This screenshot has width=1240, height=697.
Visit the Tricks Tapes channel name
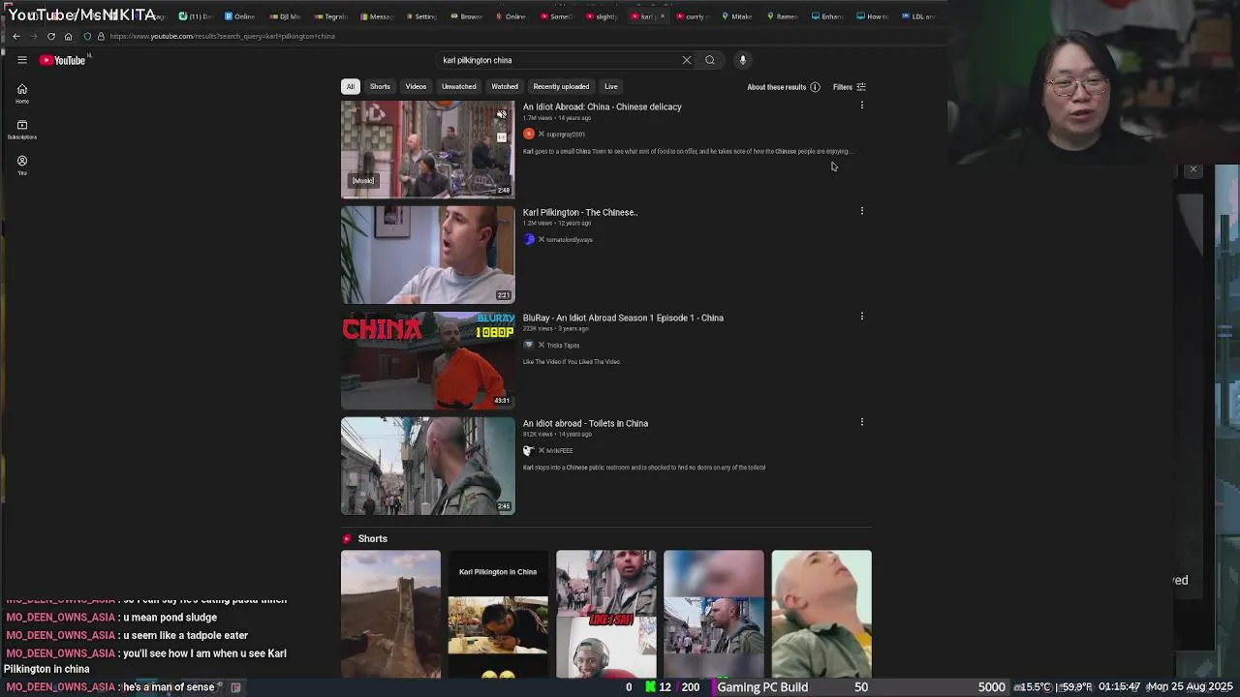coord(563,346)
